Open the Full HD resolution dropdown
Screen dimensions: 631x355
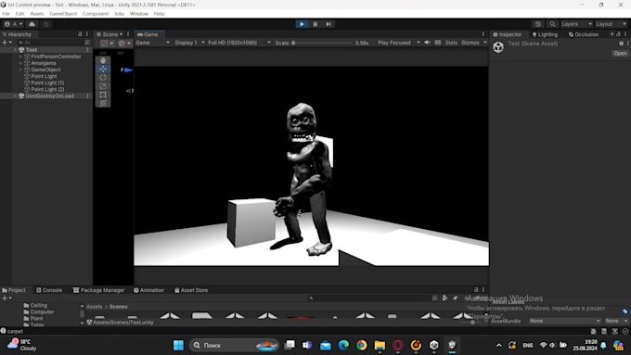(239, 43)
